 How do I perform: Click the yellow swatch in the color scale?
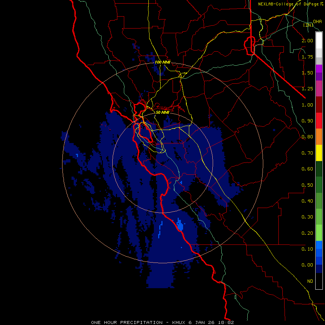click(x=319, y=153)
